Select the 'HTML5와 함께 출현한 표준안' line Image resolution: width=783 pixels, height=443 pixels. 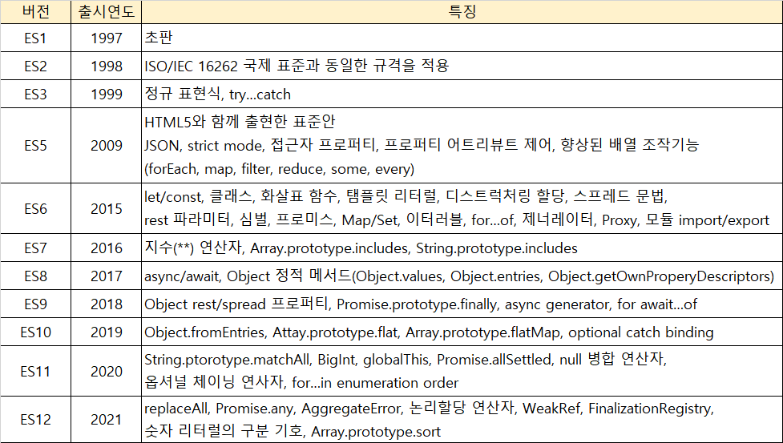click(x=240, y=122)
